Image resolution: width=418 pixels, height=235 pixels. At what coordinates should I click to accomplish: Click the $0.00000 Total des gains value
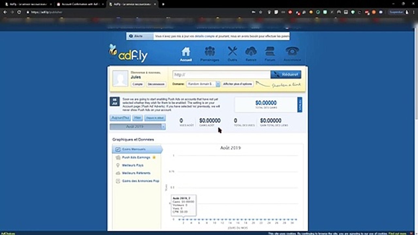pyautogui.click(x=266, y=103)
